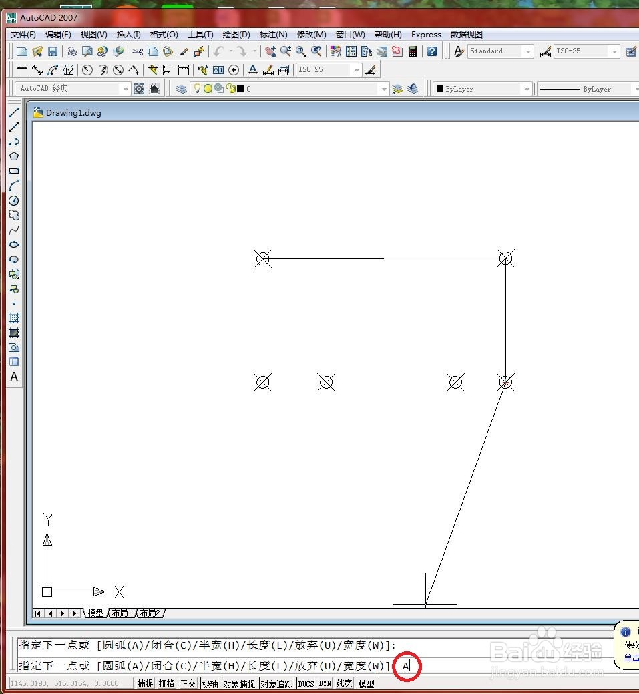Open the QuickCalc calculator

[x=413, y=51]
